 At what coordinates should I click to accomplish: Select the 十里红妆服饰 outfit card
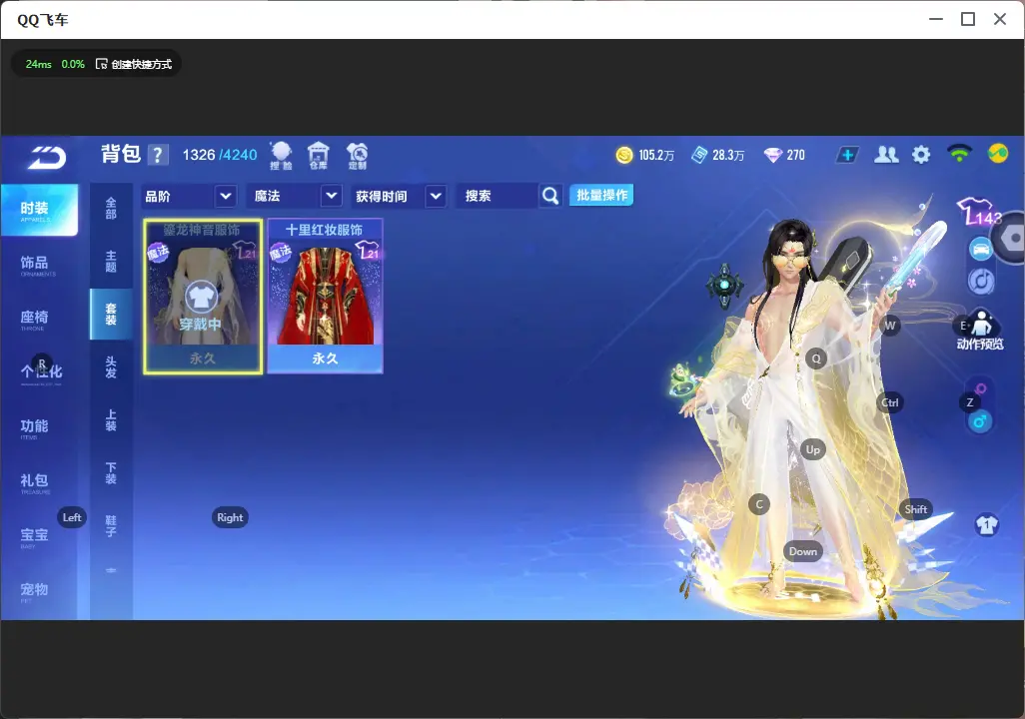pyautogui.click(x=325, y=297)
